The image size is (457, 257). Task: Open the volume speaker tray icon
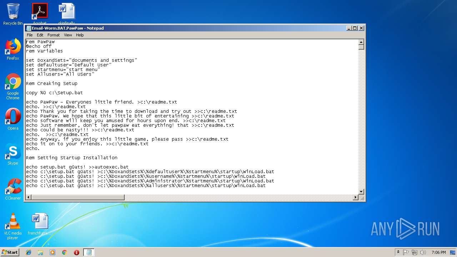pos(423,252)
